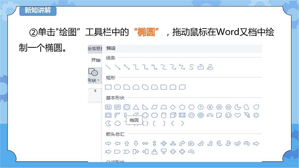Select the up block arrow
The width and height of the screenshot is (299, 168).
click(127, 144)
